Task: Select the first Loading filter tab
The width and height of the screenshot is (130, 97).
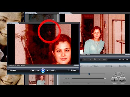Action: pyautogui.click(x=94, y=66)
